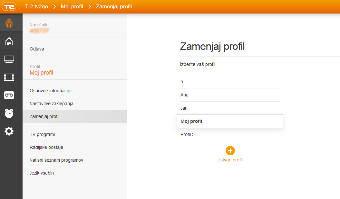Open the TV screen icon
340x199 pixels.
[x=9, y=59]
